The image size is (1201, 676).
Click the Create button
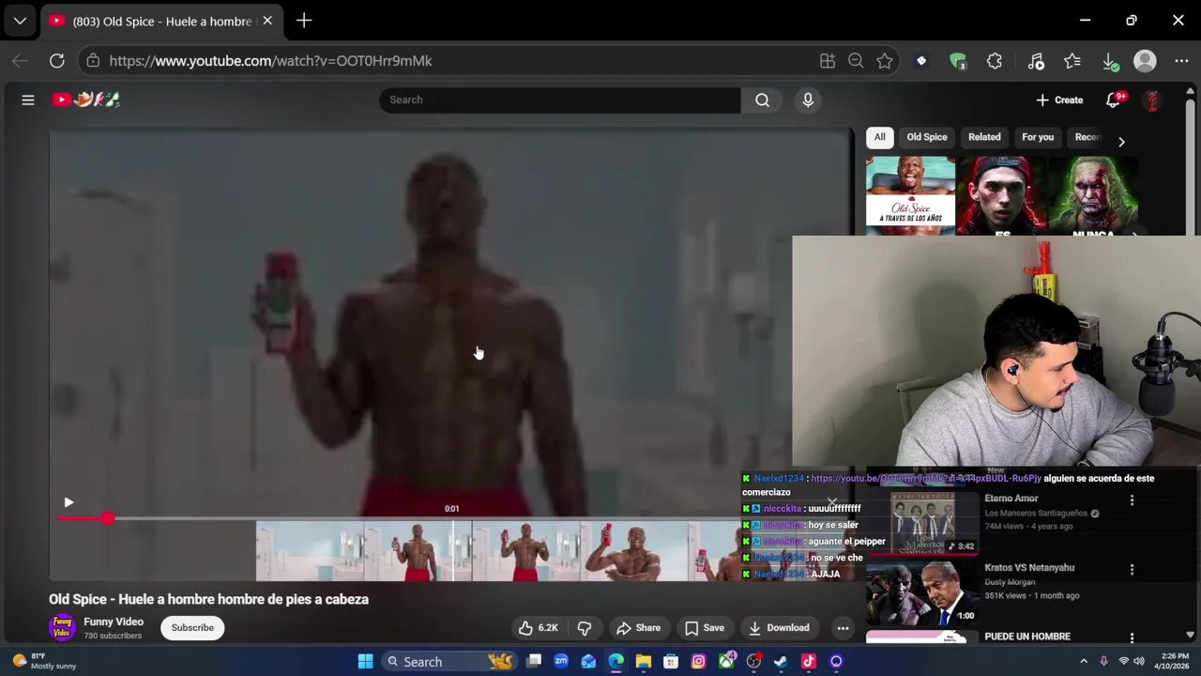[1059, 100]
